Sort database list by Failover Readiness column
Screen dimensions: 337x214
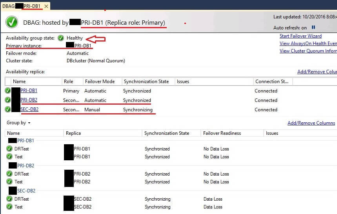tap(222, 133)
